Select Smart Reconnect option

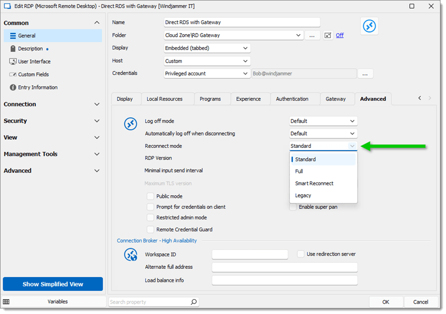tap(323, 184)
